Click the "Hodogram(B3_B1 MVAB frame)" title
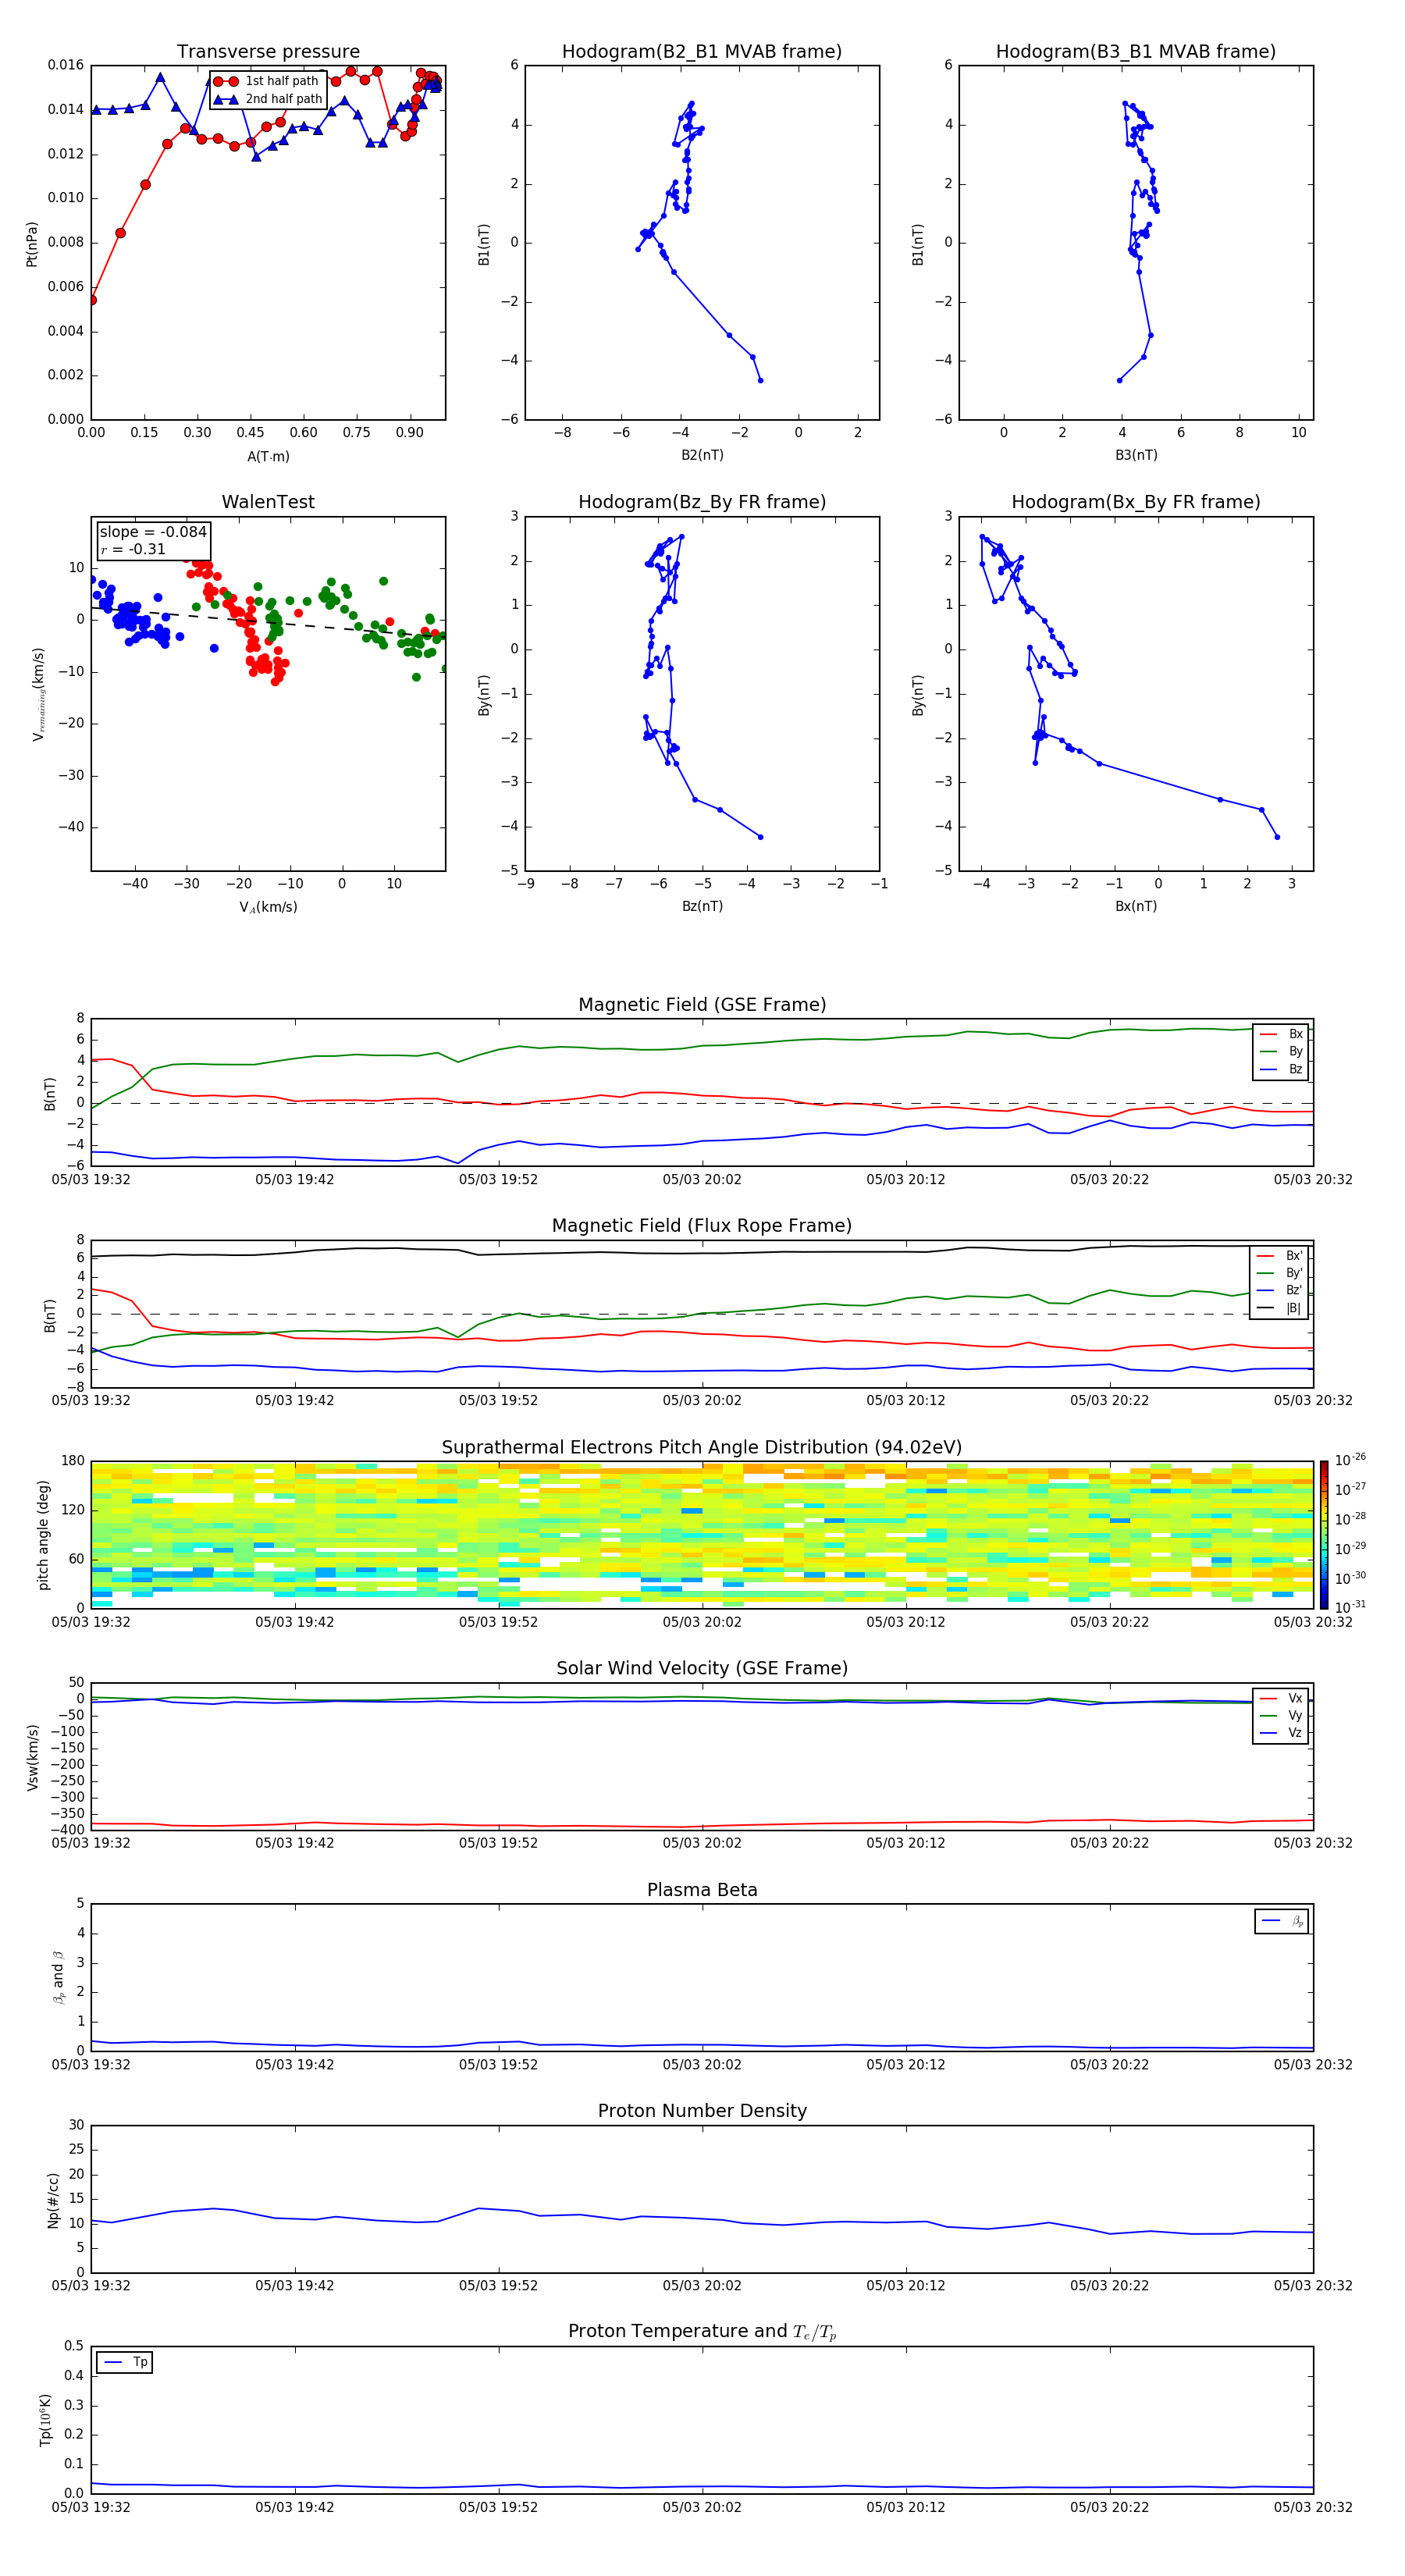1405x2576 pixels. pos(1136,52)
